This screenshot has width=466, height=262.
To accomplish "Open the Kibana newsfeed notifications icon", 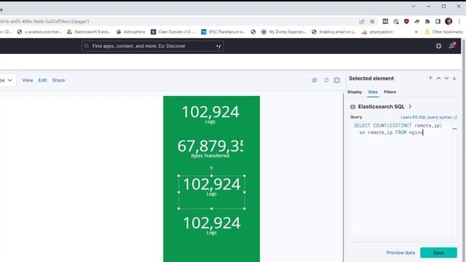I will 451,46.
